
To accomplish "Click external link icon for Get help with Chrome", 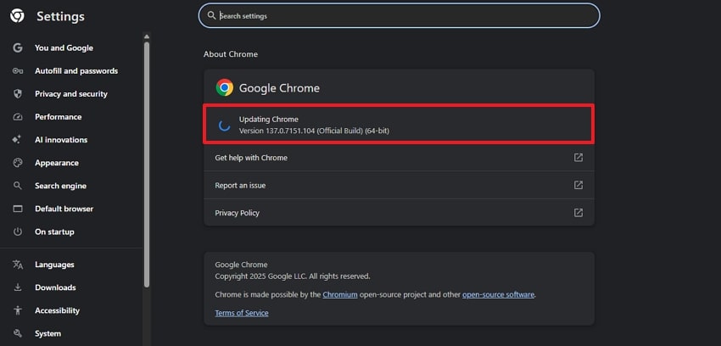I will [578, 158].
